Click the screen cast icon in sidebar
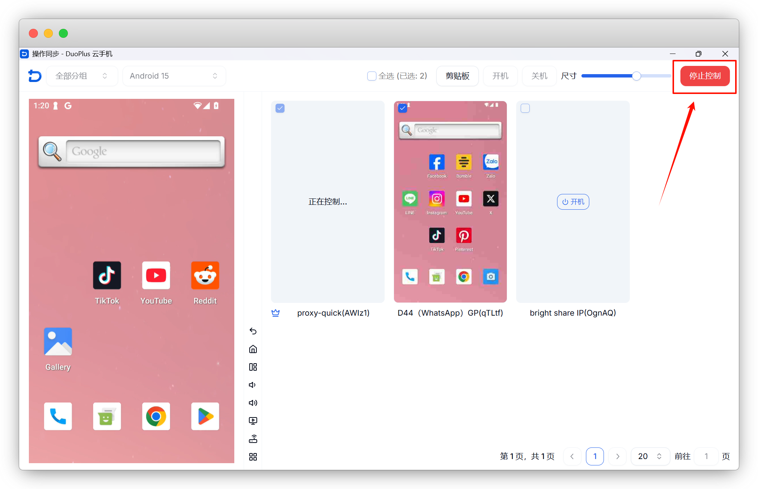Screen dimensions: 758x489 tap(253, 421)
